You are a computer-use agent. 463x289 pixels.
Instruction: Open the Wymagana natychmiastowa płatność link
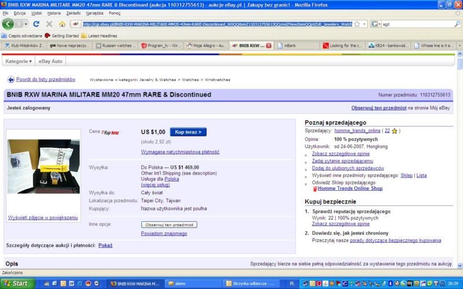click(180, 152)
